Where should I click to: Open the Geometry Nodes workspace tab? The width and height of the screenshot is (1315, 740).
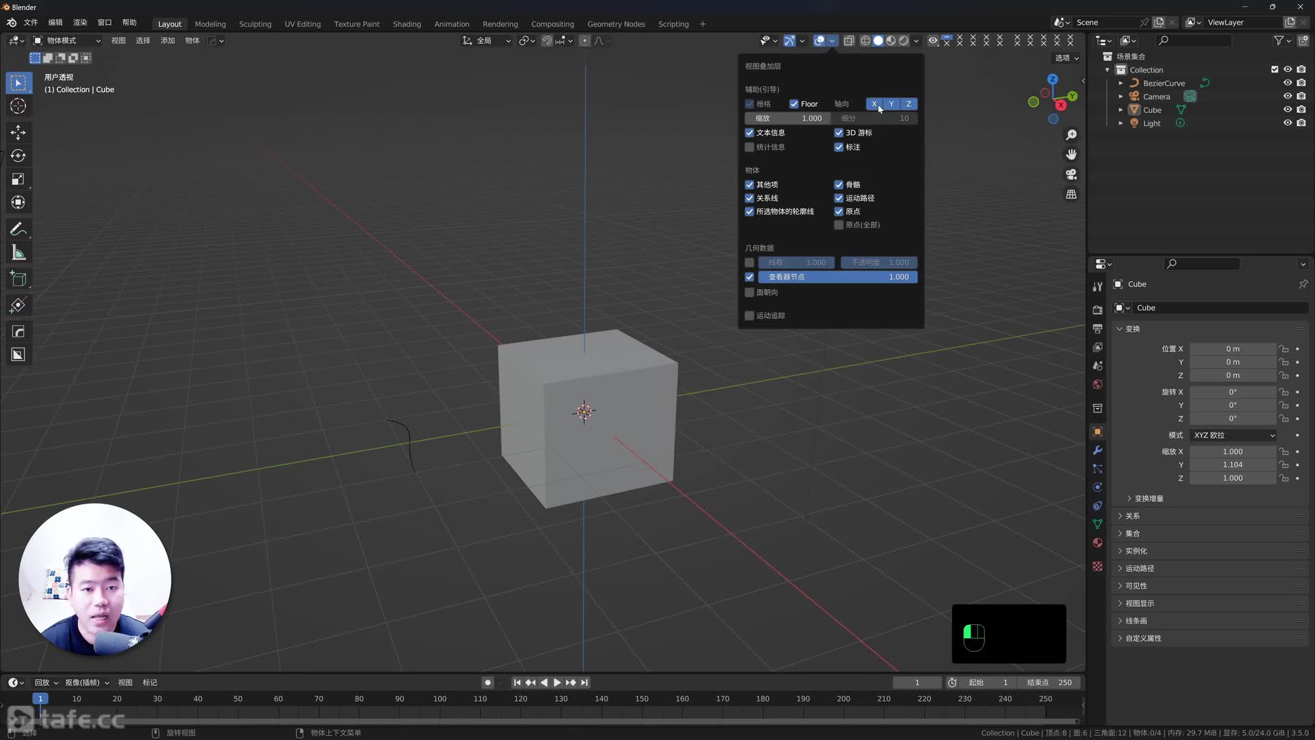616,24
